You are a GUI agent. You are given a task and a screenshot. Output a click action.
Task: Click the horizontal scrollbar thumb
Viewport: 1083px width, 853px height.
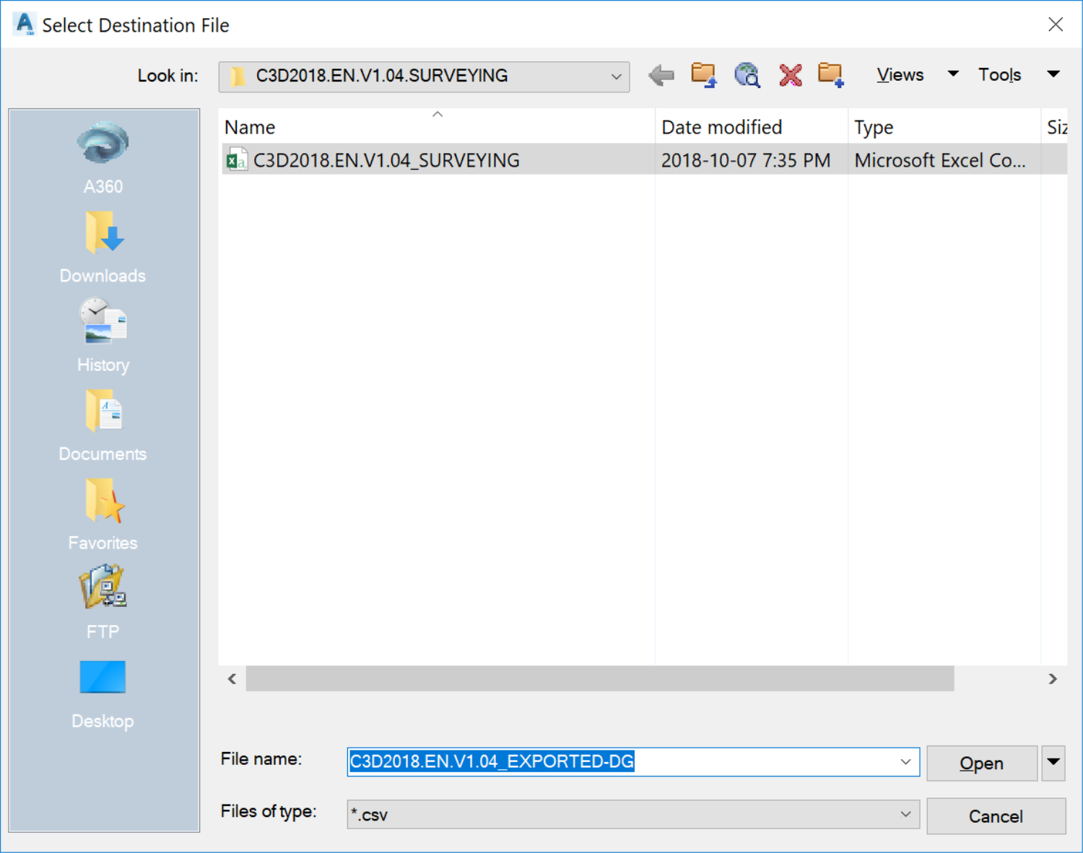click(600, 678)
